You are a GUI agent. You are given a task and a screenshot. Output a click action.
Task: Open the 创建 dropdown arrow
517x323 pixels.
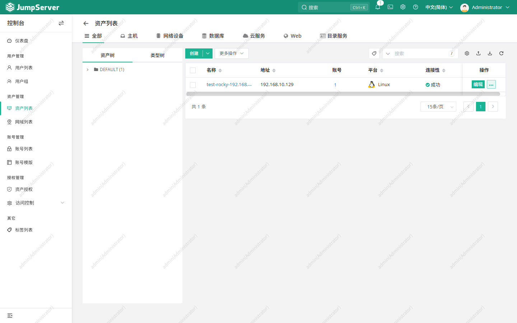tap(208, 53)
